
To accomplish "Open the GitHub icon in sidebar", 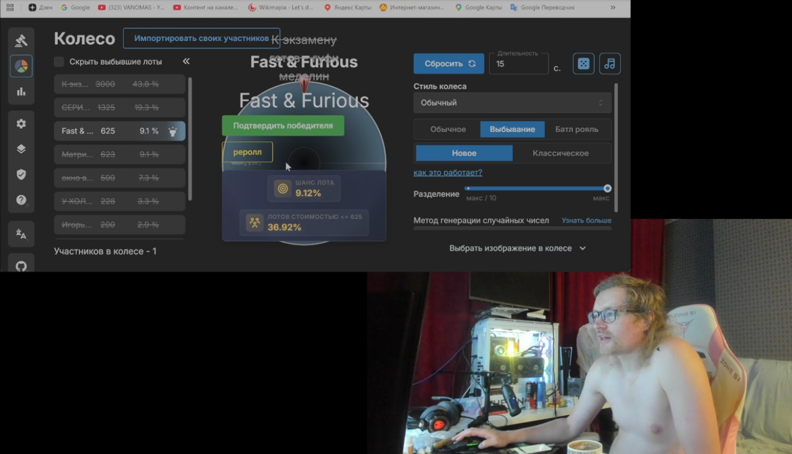I will (21, 266).
